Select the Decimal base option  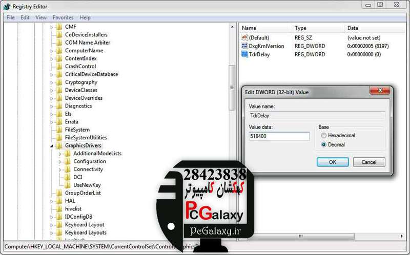tap(324, 144)
